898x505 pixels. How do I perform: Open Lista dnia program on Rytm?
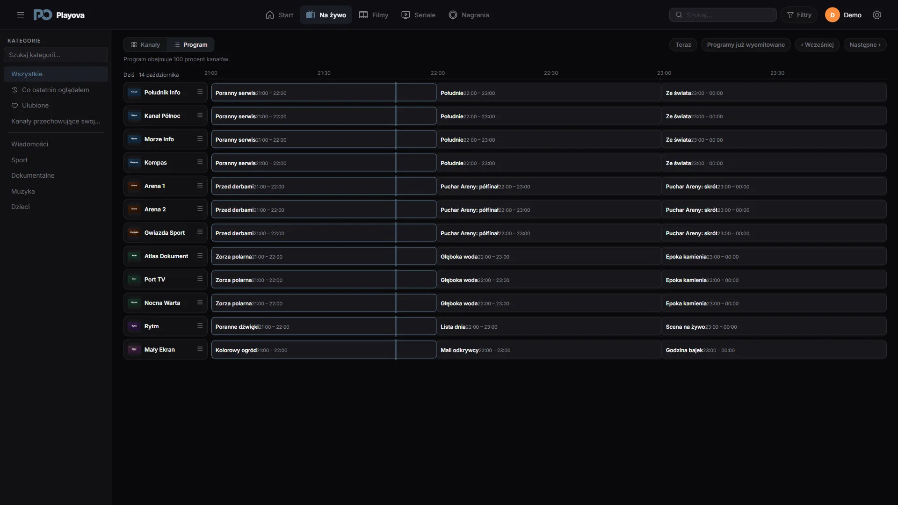coord(549,326)
